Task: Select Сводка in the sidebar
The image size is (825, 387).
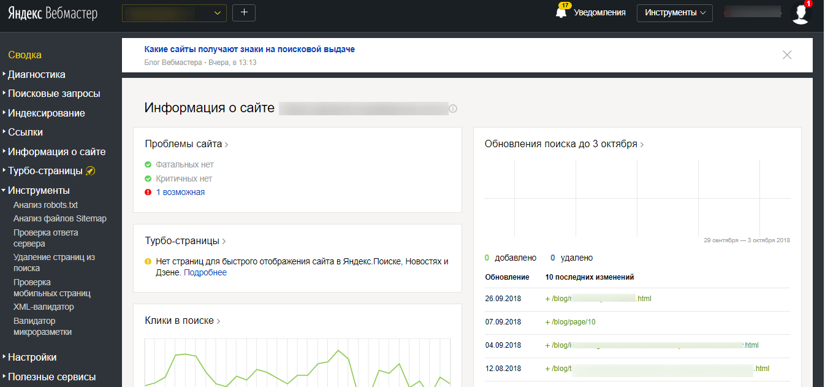Action: (25, 55)
